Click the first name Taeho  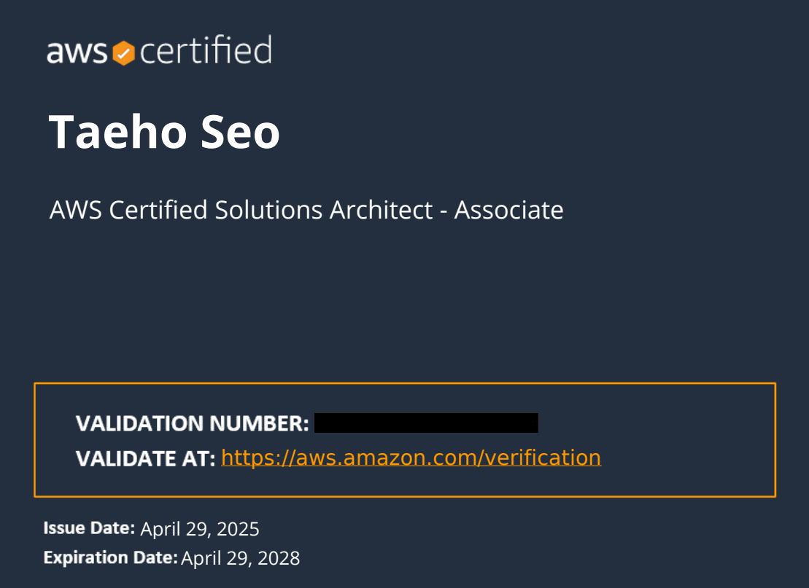click(x=117, y=133)
